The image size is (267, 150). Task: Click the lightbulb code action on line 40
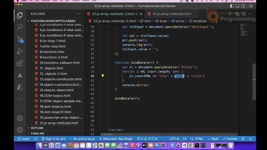pyautogui.click(x=103, y=76)
